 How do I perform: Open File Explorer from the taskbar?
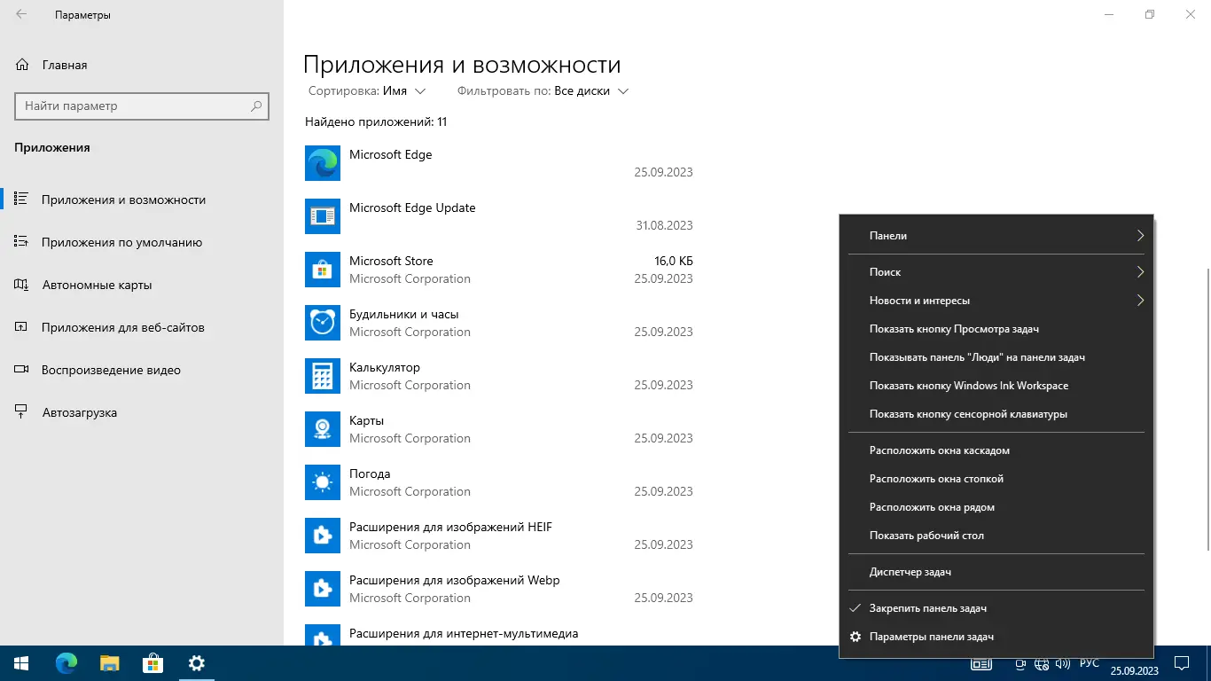tap(107, 662)
